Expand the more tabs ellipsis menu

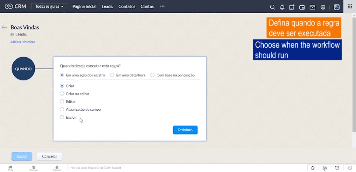point(162,6)
